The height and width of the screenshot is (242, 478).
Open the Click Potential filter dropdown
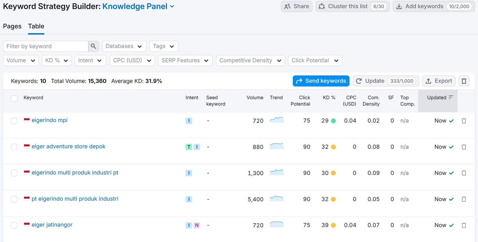(315, 60)
